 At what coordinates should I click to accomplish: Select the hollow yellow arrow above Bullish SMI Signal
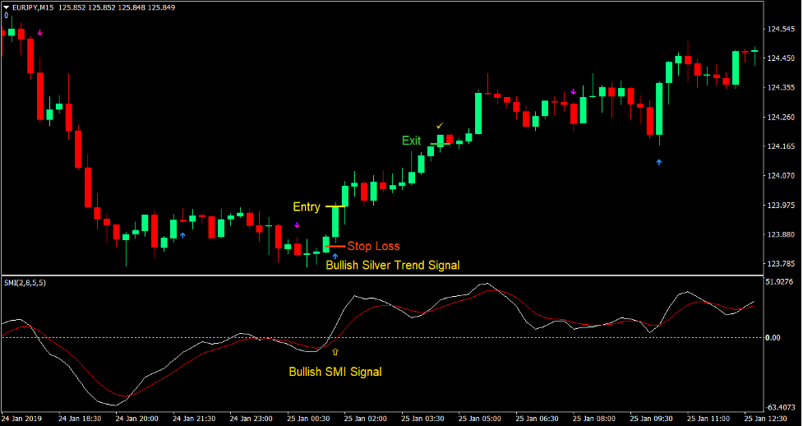coord(335,352)
